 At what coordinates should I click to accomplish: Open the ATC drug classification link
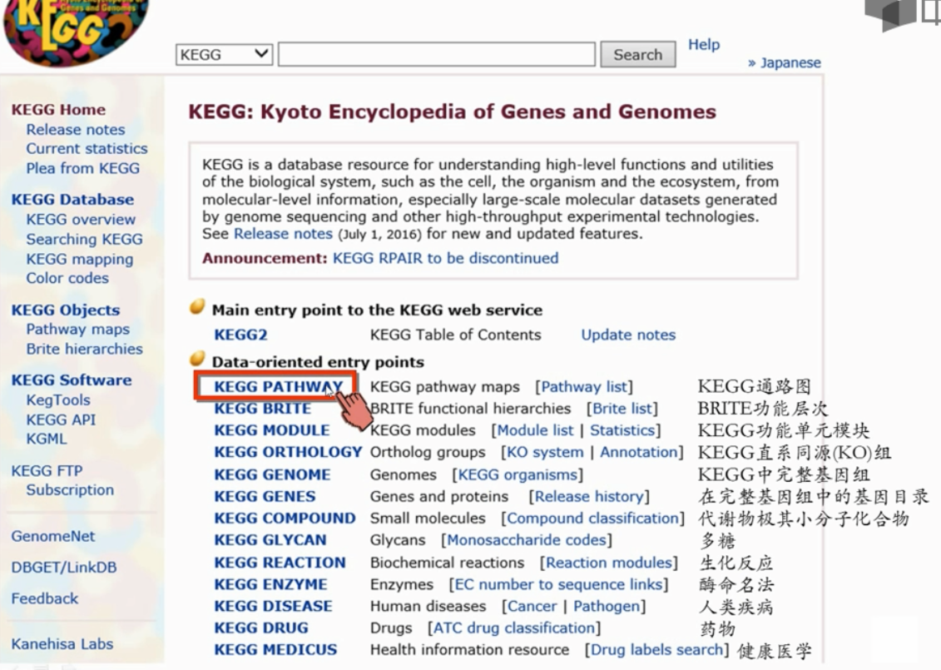pyautogui.click(x=514, y=628)
